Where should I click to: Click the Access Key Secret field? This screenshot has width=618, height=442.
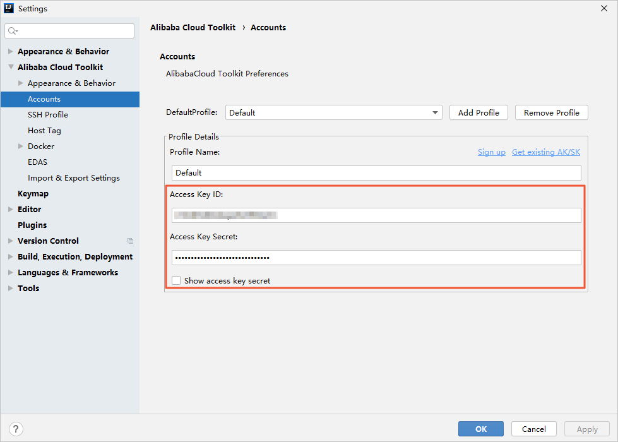376,258
